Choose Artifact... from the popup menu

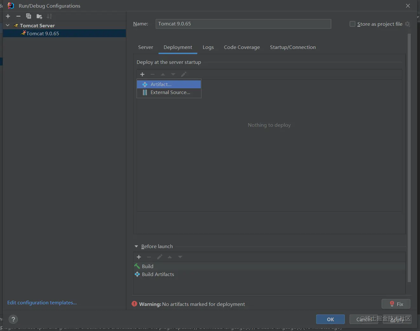(x=169, y=84)
